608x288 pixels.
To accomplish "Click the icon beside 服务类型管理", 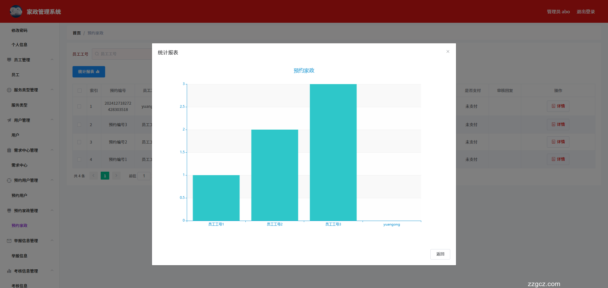I will click(9, 90).
